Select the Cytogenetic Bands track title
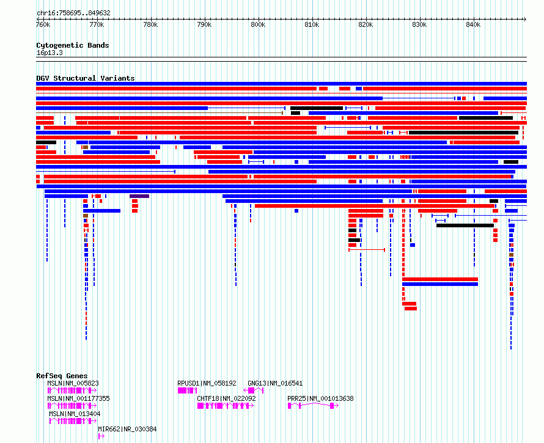Screen dimensions: 544x443 pyautogui.click(x=73, y=45)
